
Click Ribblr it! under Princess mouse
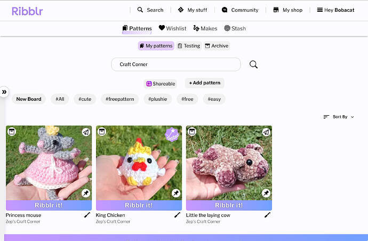(49, 205)
